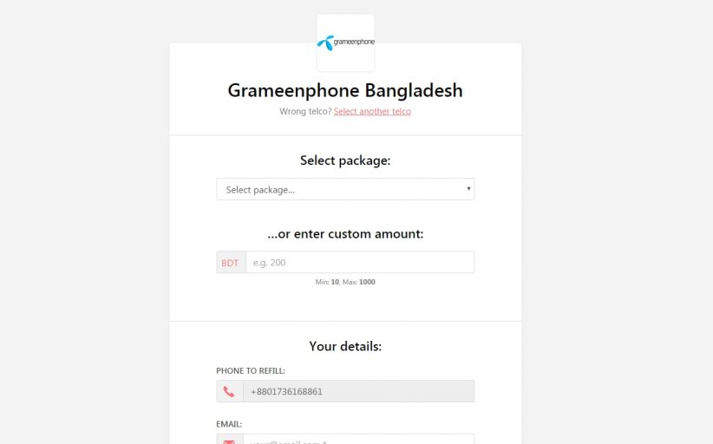Click the Grameenphone logo image
This screenshot has width=713, height=444.
click(x=345, y=42)
